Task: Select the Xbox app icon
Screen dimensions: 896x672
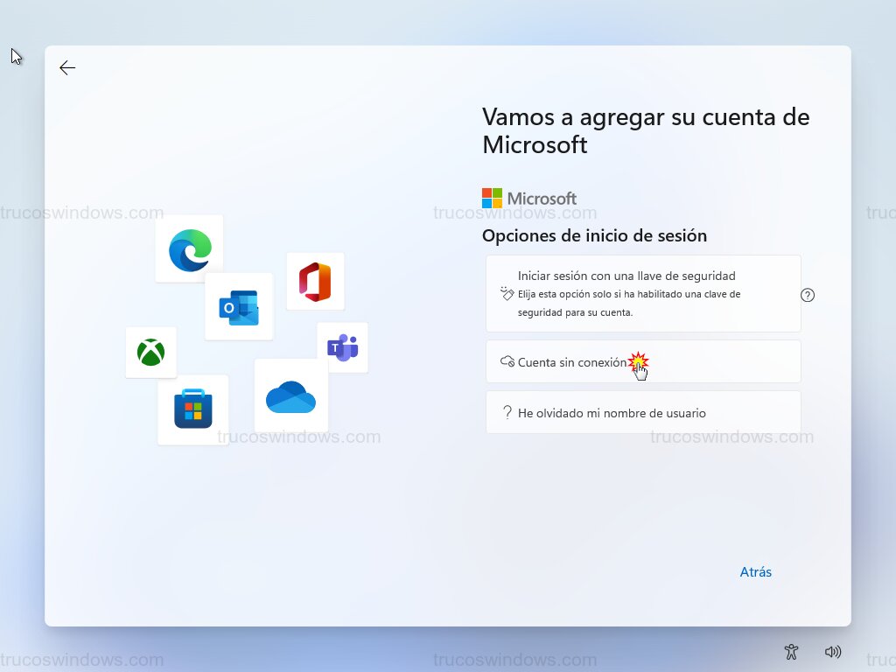Action: [150, 353]
